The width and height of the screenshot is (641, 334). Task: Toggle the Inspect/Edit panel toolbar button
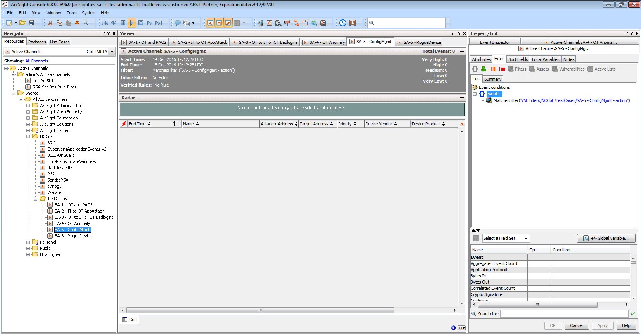point(228,23)
